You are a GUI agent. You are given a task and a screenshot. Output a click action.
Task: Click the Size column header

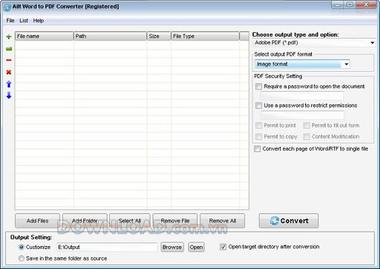[159, 36]
